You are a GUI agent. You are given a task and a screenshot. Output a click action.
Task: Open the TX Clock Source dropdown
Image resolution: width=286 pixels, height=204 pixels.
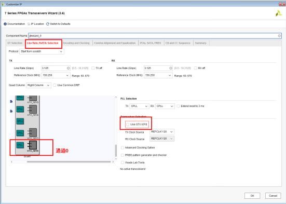pos(162,132)
